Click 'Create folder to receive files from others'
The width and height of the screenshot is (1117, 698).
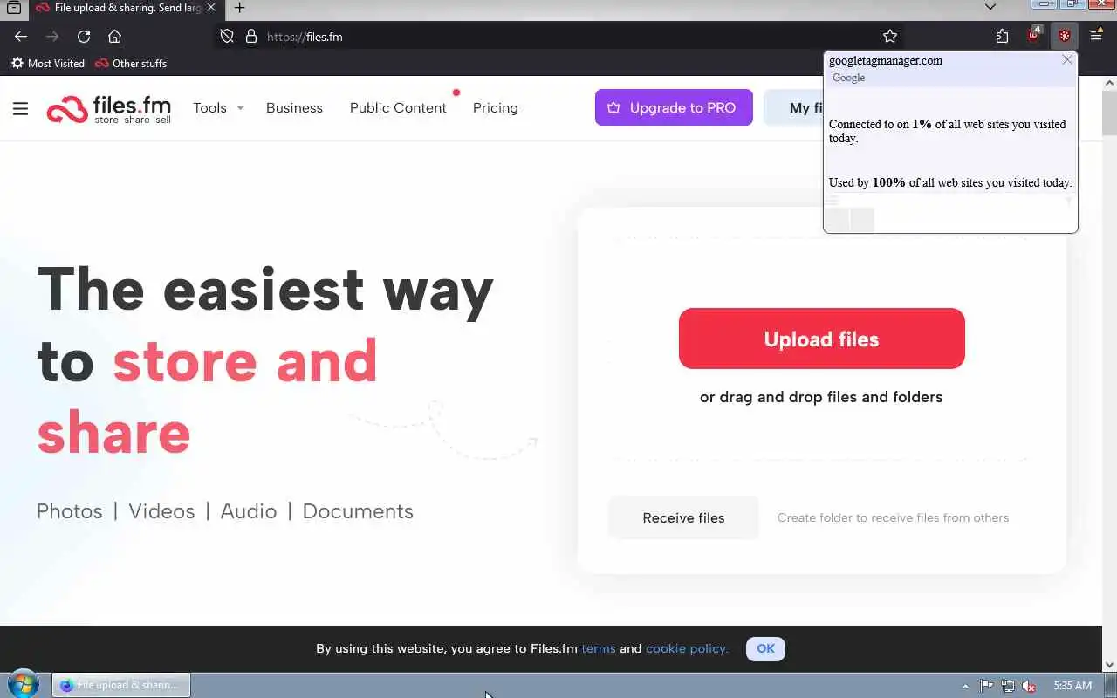tap(893, 517)
